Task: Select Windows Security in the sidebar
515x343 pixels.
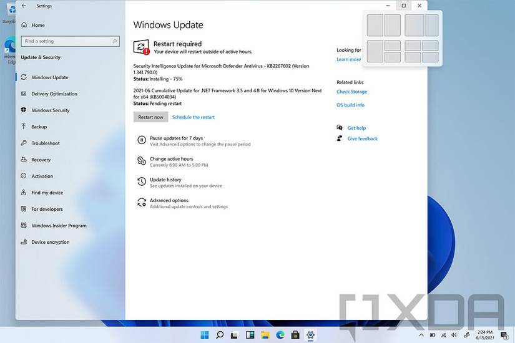Action: [x=46, y=110]
